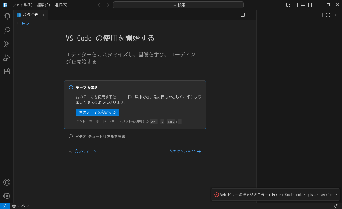Toggle the secondary sidebar visibility
This screenshot has width=342, height=209.
[x=310, y=5]
